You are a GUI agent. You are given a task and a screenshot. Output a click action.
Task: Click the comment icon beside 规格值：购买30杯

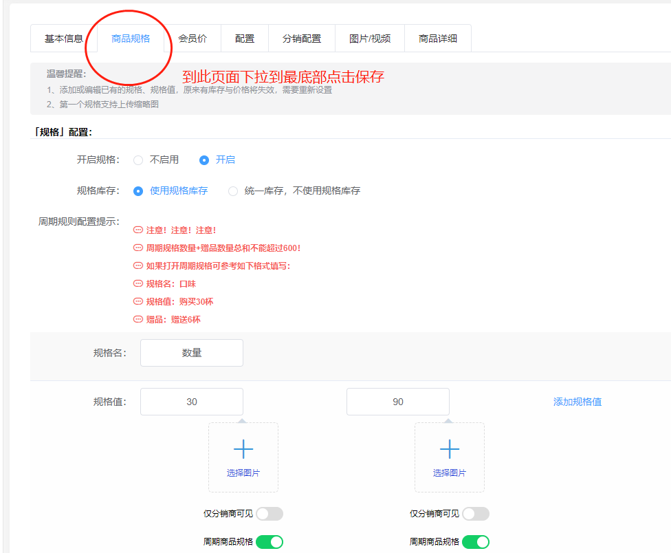(137, 301)
